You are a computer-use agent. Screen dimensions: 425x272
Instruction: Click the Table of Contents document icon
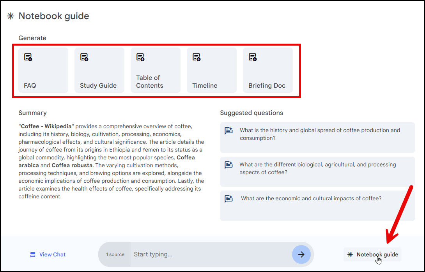point(140,57)
